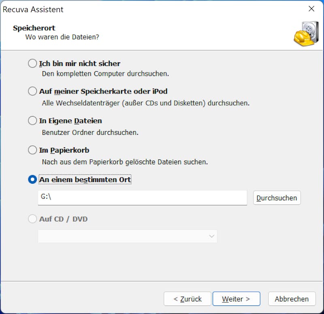Click the 'Benutzer Ordner durchsuchen.' description text
Viewport: 324px width, 314px height.
click(x=90, y=133)
